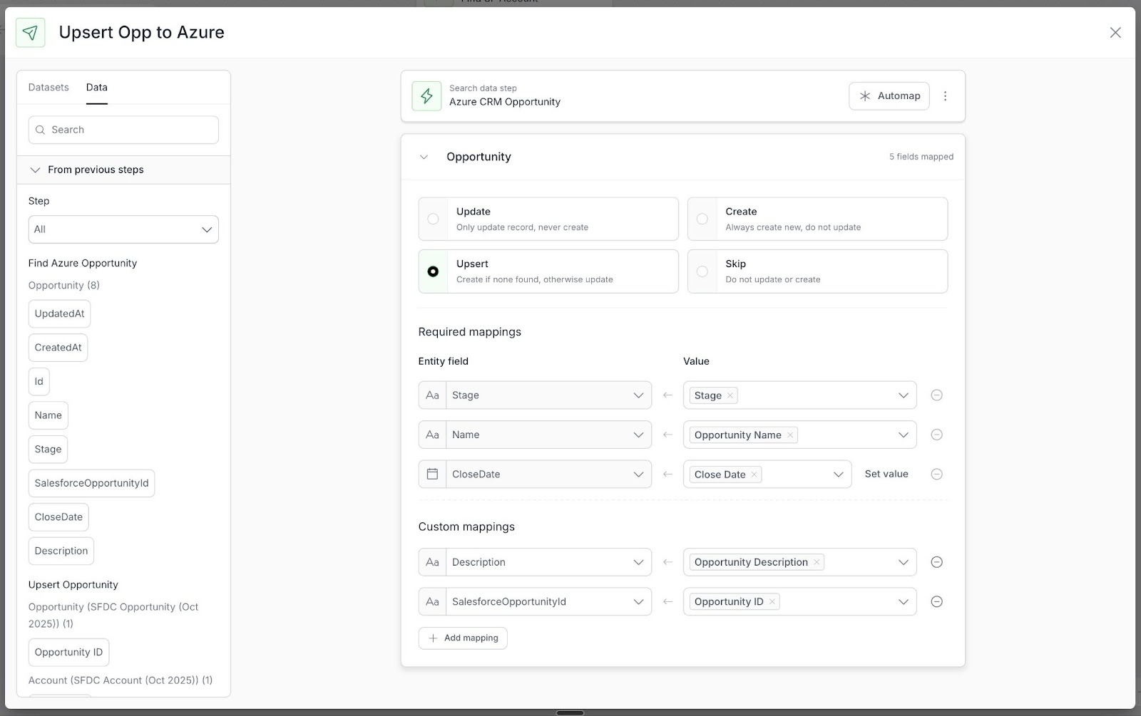Click the Search input in the Data panel
The image size is (1141, 716).
123,130
